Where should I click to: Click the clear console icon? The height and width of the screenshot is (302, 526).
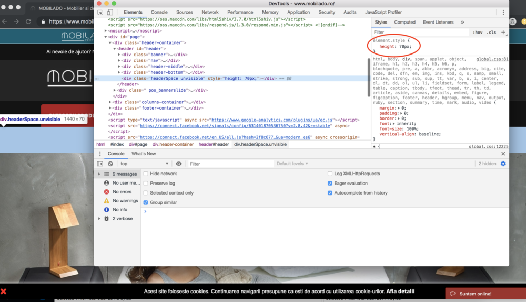(110, 163)
